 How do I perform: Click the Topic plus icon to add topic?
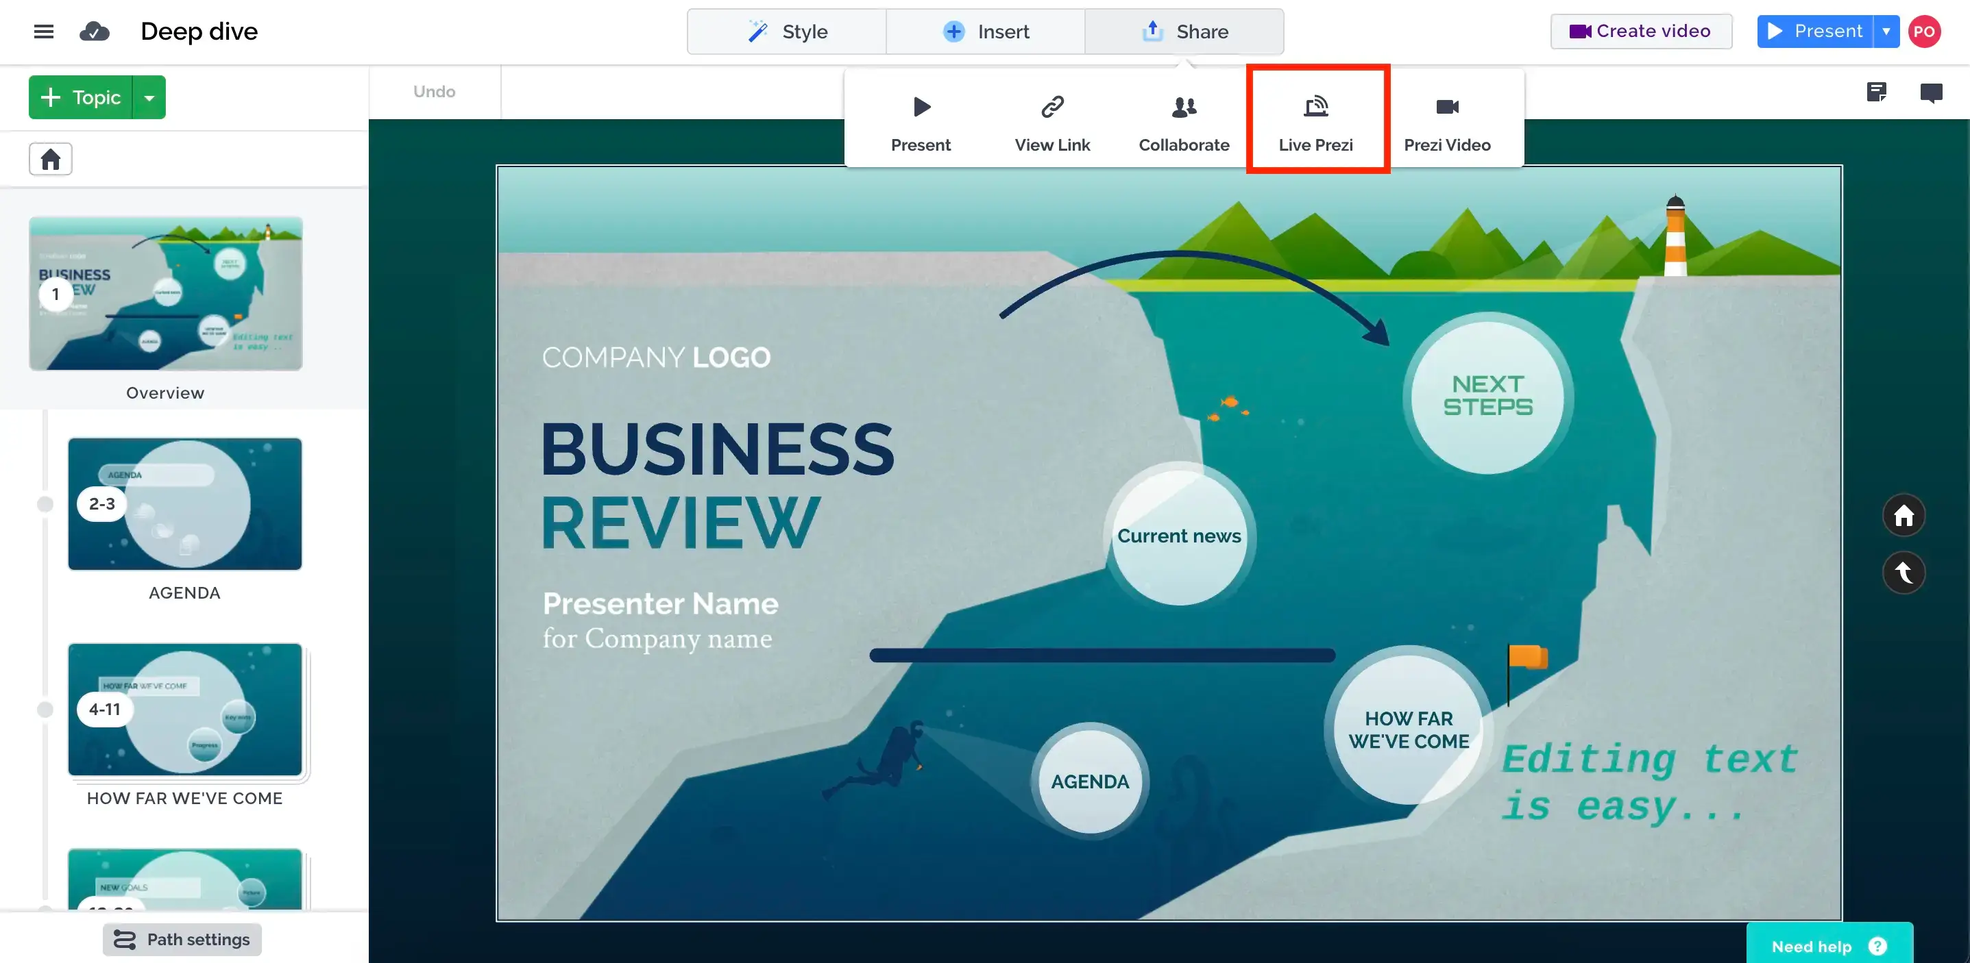click(53, 97)
